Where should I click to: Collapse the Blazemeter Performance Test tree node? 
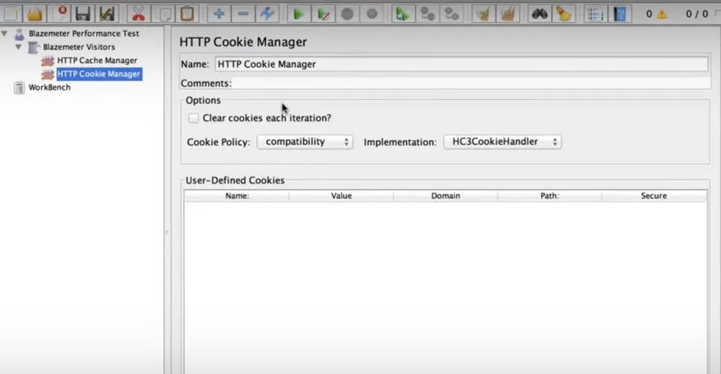pos(5,34)
